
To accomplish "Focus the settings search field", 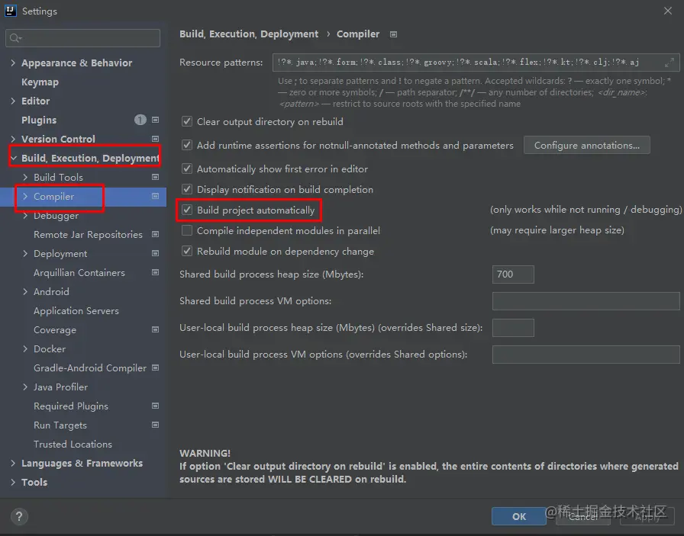I will click(x=83, y=38).
